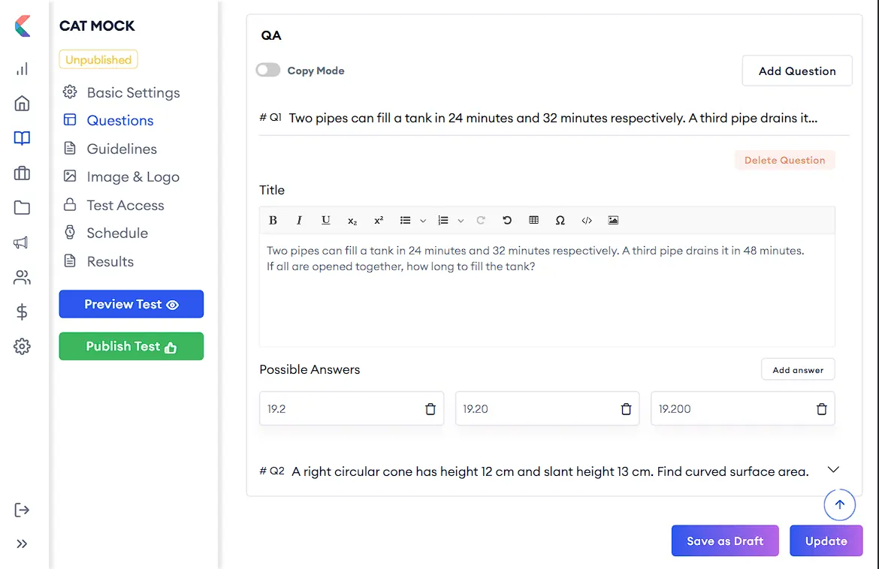Insert a table into the title
Screen dimensions: 879x569
click(533, 221)
